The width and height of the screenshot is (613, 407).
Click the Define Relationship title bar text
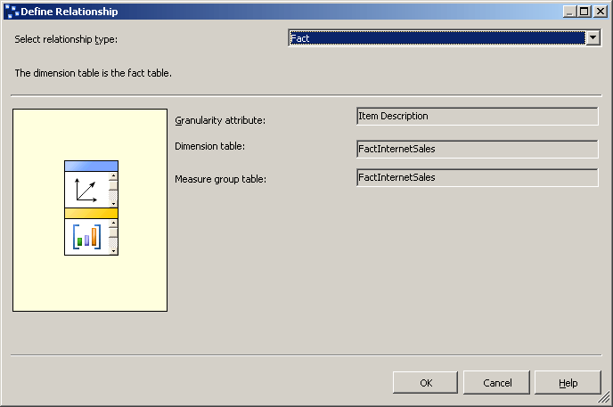(69, 12)
